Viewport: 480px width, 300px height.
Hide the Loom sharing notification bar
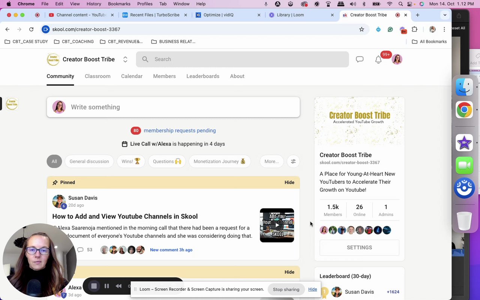tap(312, 289)
